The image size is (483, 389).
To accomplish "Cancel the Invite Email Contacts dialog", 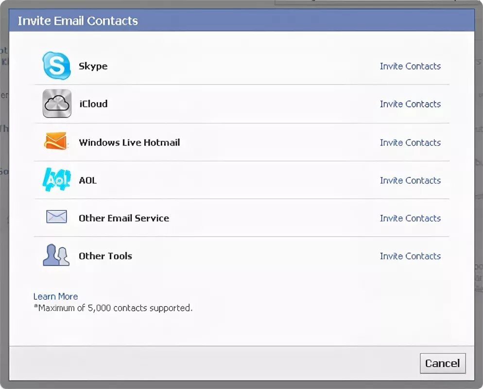I will pos(443,363).
